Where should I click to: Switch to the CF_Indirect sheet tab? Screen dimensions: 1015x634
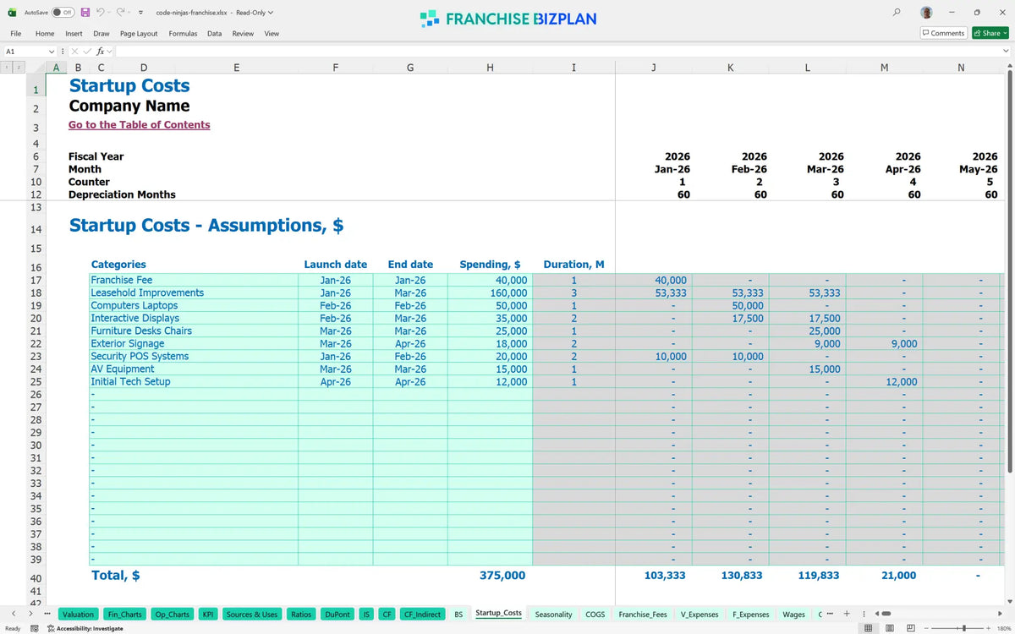[422, 615]
